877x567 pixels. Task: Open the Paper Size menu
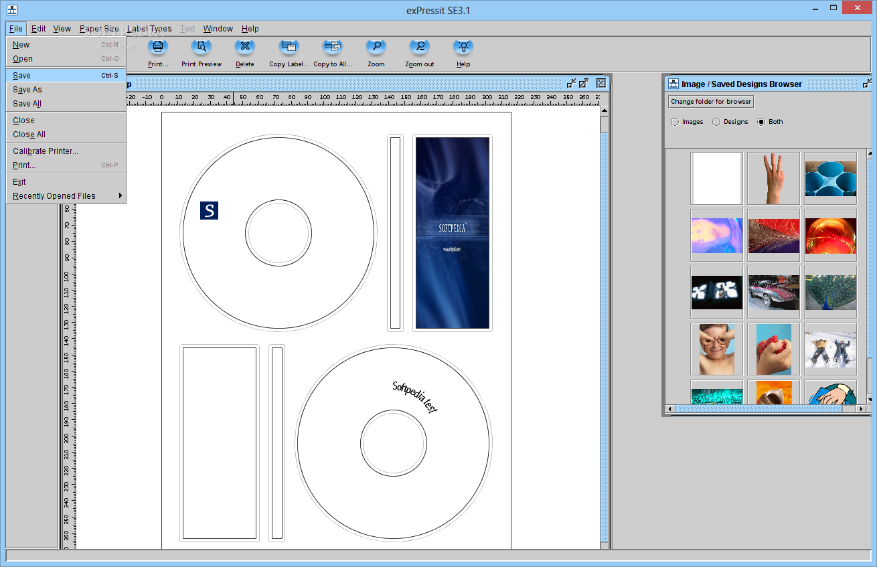[x=99, y=28]
